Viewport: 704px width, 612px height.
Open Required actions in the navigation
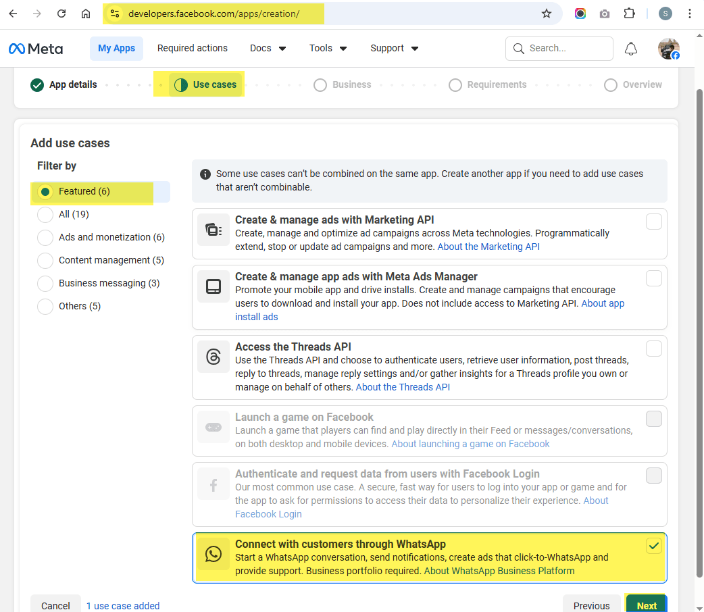point(193,49)
